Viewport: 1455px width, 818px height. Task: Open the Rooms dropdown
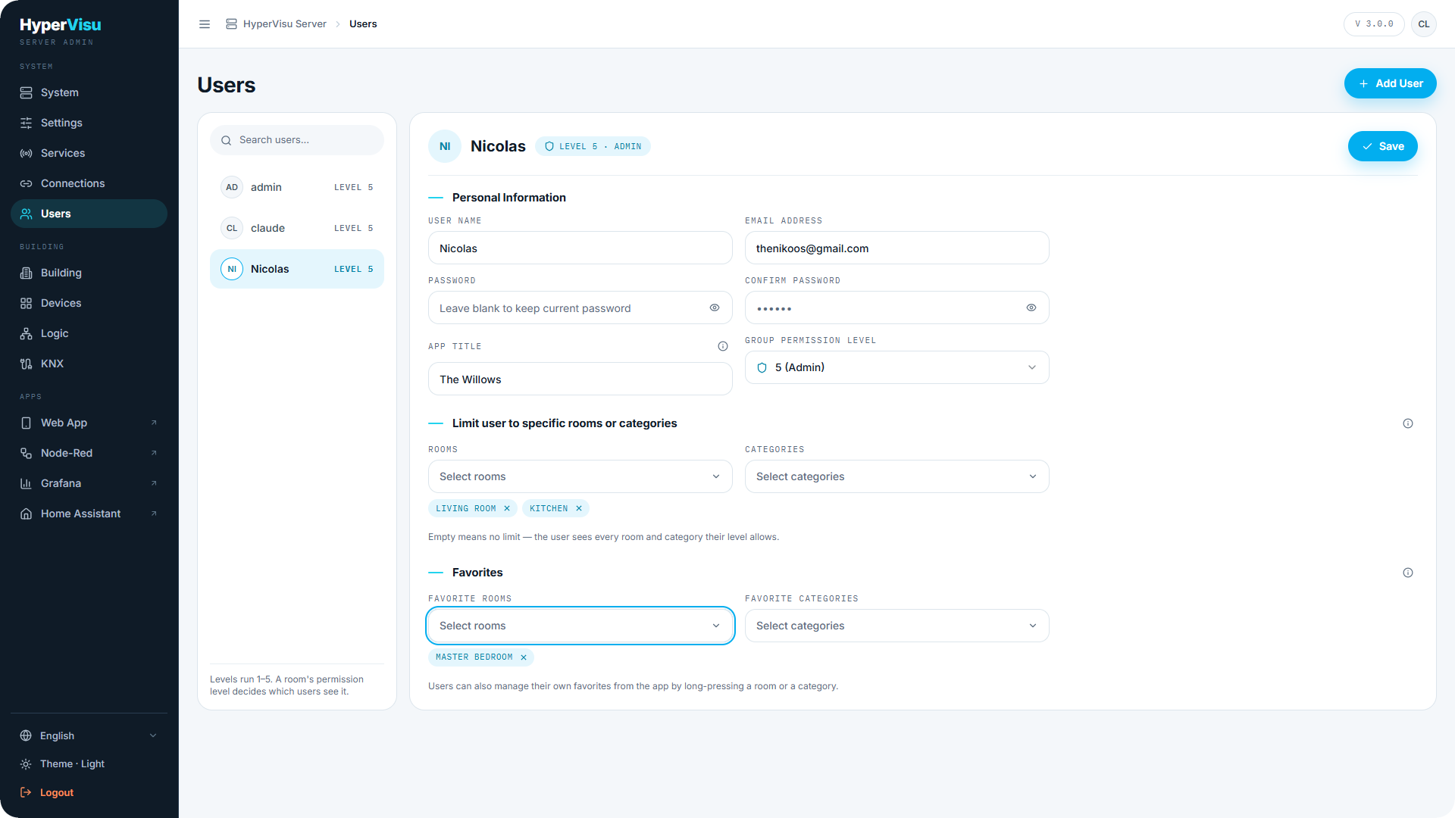click(x=580, y=476)
